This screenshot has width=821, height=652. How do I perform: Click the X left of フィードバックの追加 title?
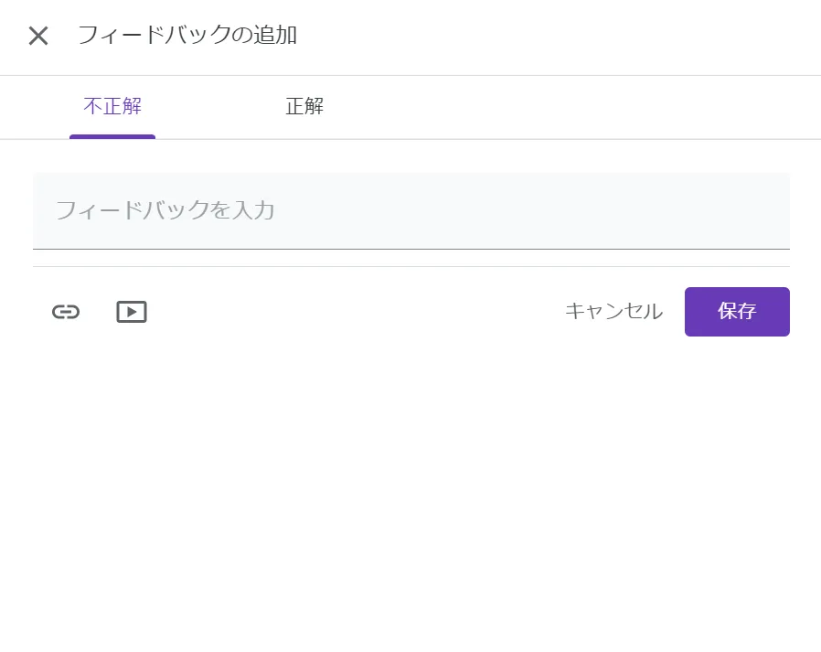(x=38, y=36)
